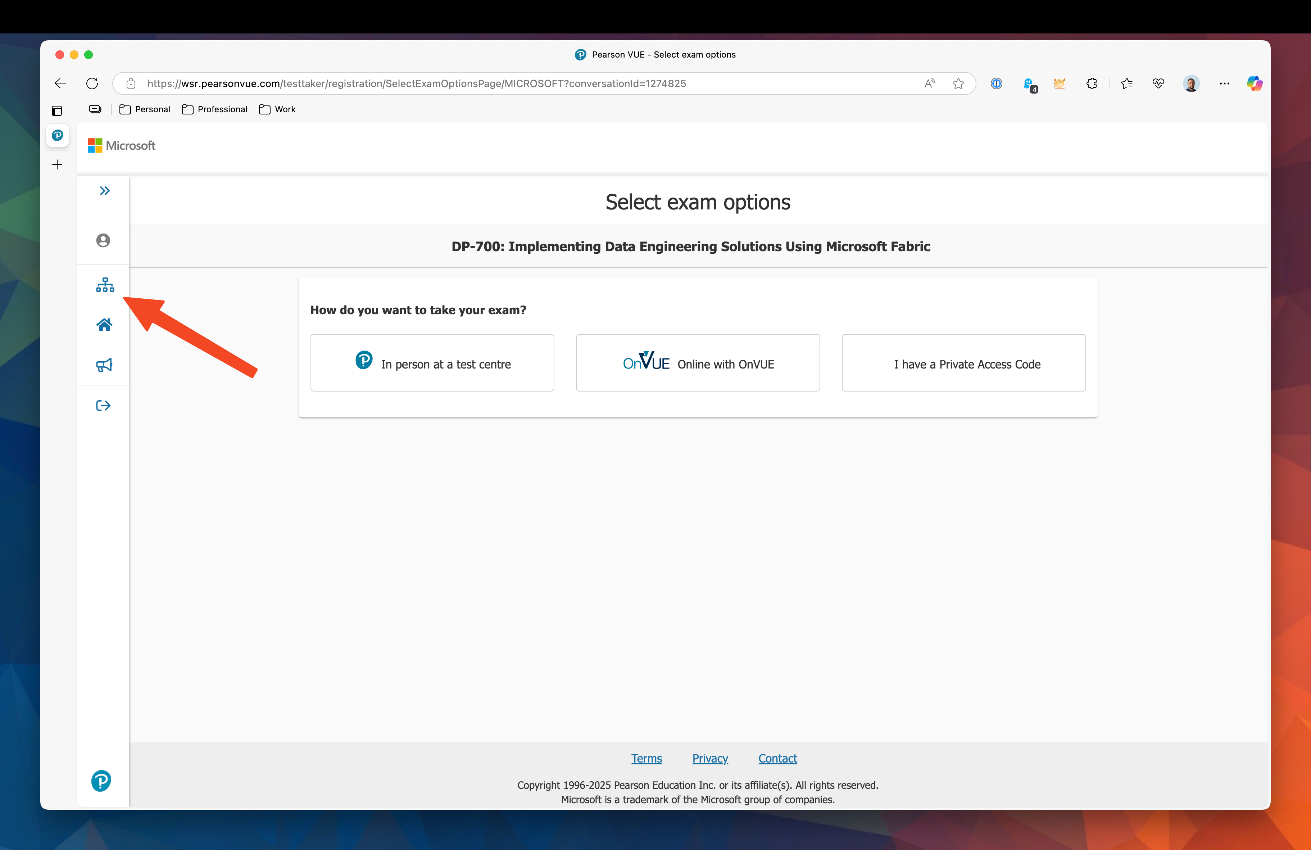This screenshot has height=850, width=1311.
Task: Click the workspaces icon in bookmarks bar
Action: click(95, 109)
